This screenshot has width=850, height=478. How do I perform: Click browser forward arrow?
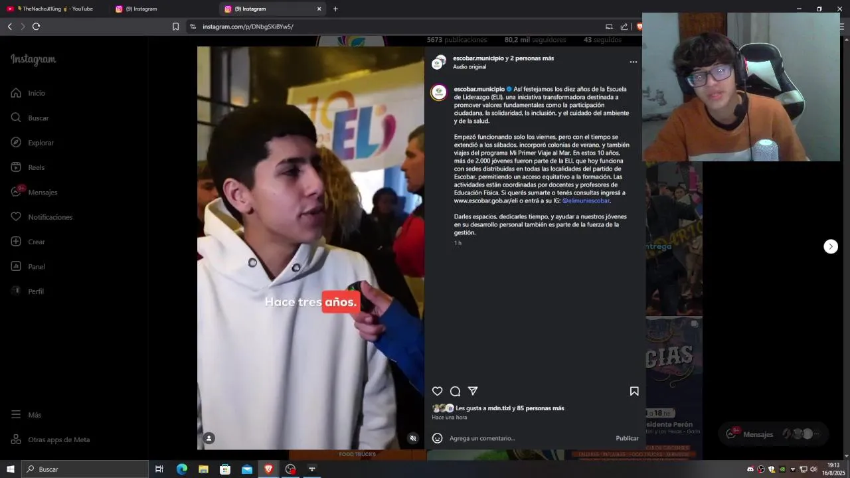coord(23,27)
